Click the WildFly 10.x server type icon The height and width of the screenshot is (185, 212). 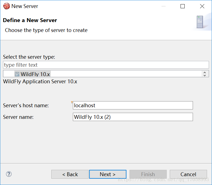pyautogui.click(x=17, y=74)
